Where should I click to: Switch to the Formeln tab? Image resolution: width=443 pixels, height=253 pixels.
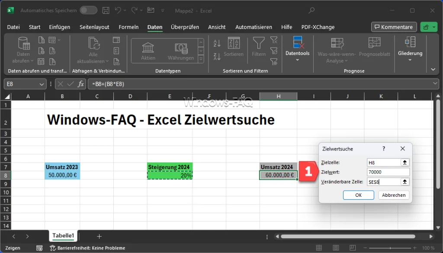(128, 27)
